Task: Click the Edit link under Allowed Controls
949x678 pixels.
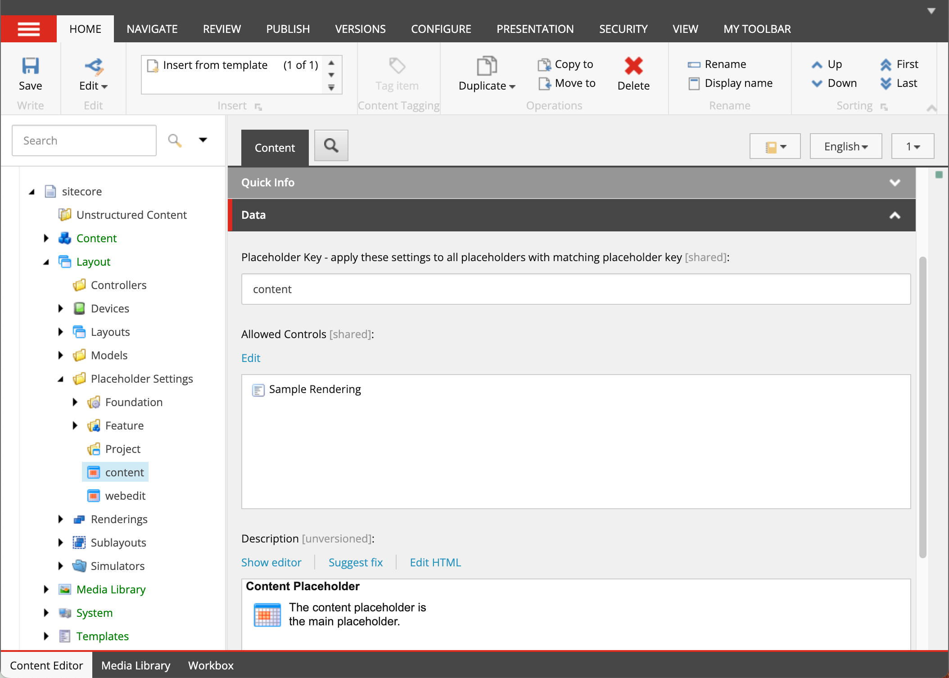Action: click(251, 358)
